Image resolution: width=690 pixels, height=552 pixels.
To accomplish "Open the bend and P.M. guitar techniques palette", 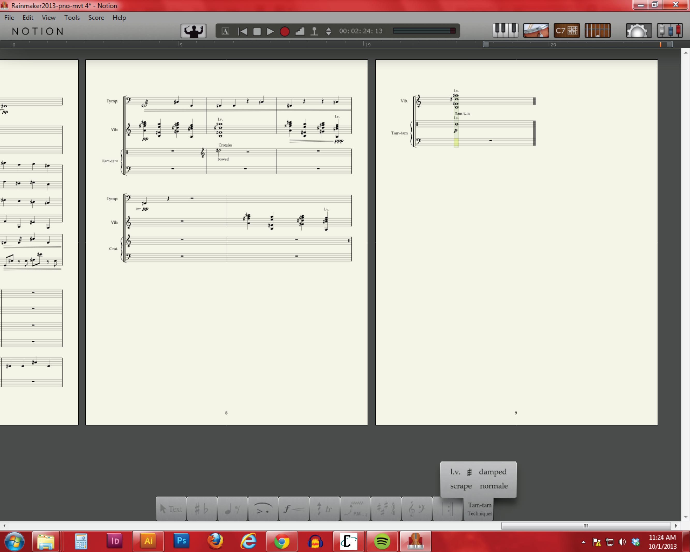I will (x=355, y=509).
